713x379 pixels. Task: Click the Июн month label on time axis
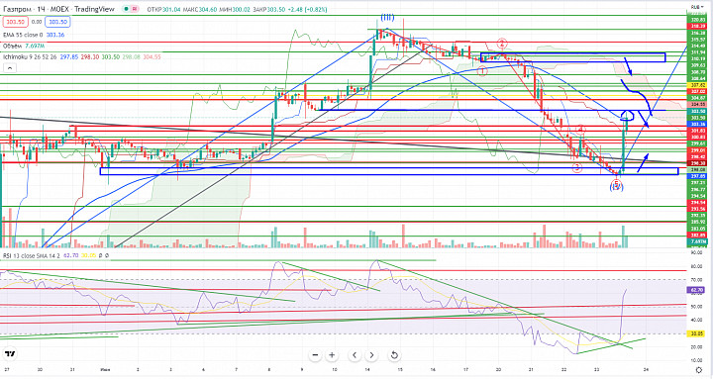tap(104, 370)
